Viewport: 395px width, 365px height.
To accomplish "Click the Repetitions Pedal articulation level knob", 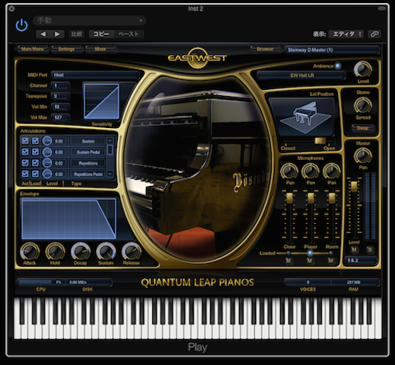I will [x=47, y=174].
